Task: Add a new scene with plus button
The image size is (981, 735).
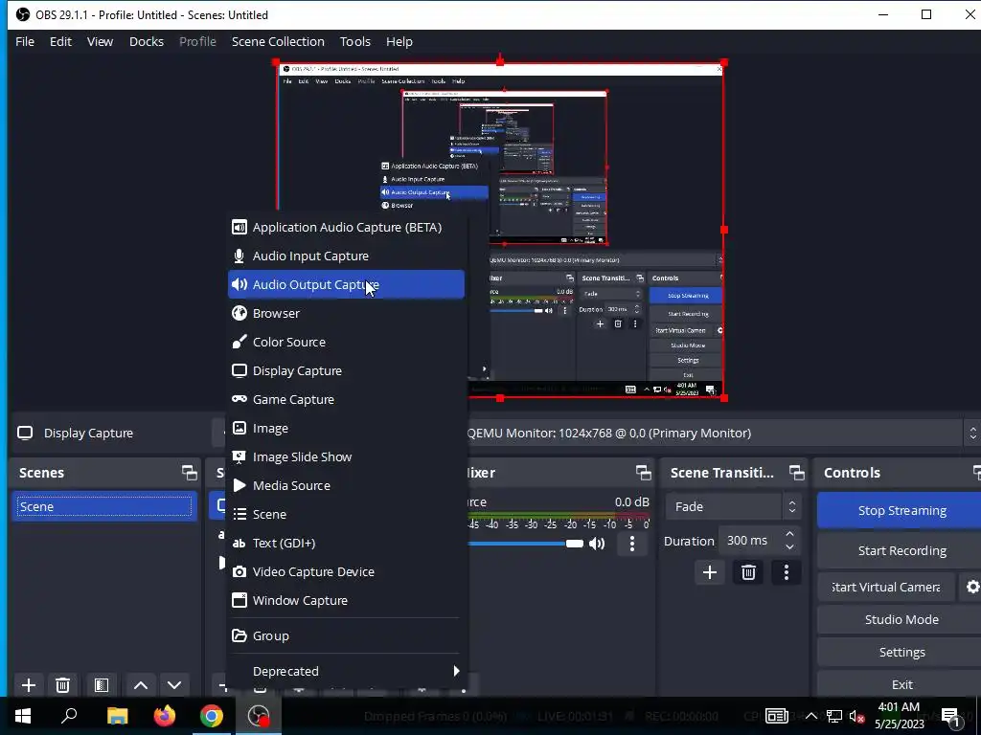Action: click(28, 685)
